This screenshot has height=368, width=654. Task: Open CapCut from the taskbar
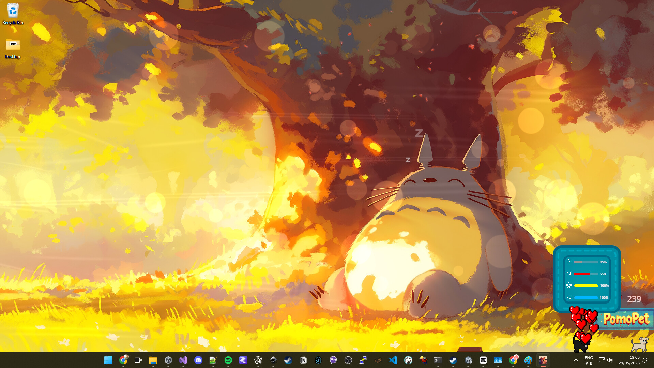[483, 360]
